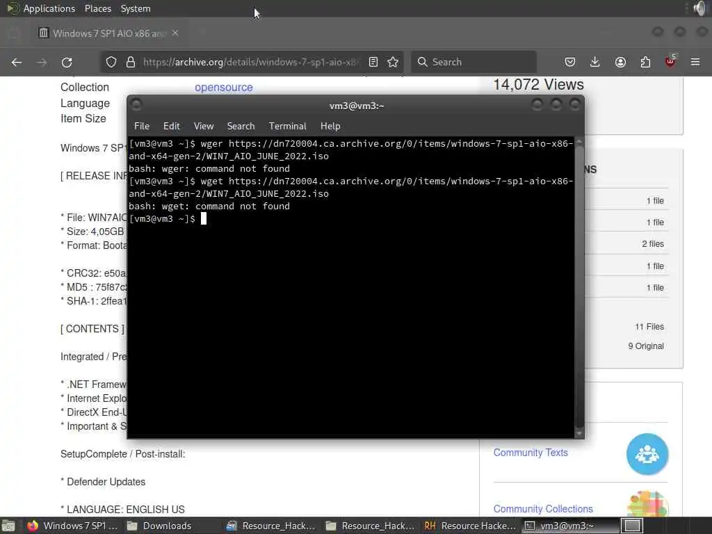
Task: Click the archive.org URL address field
Action: pyautogui.click(x=250, y=62)
